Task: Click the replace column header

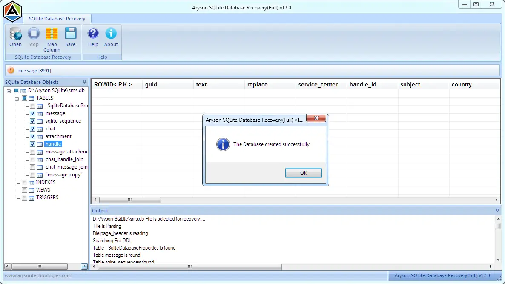Action: click(270, 84)
